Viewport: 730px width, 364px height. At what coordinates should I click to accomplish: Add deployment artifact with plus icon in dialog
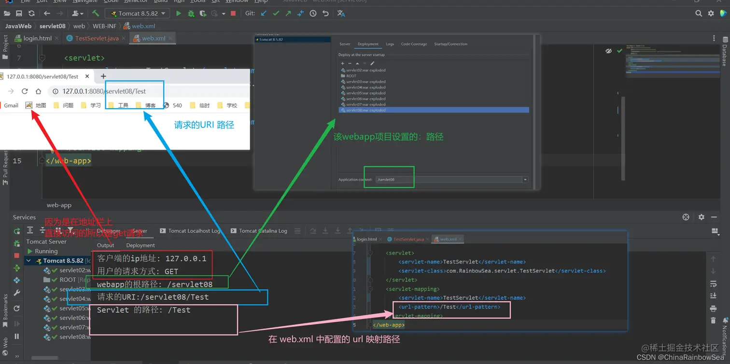click(343, 63)
